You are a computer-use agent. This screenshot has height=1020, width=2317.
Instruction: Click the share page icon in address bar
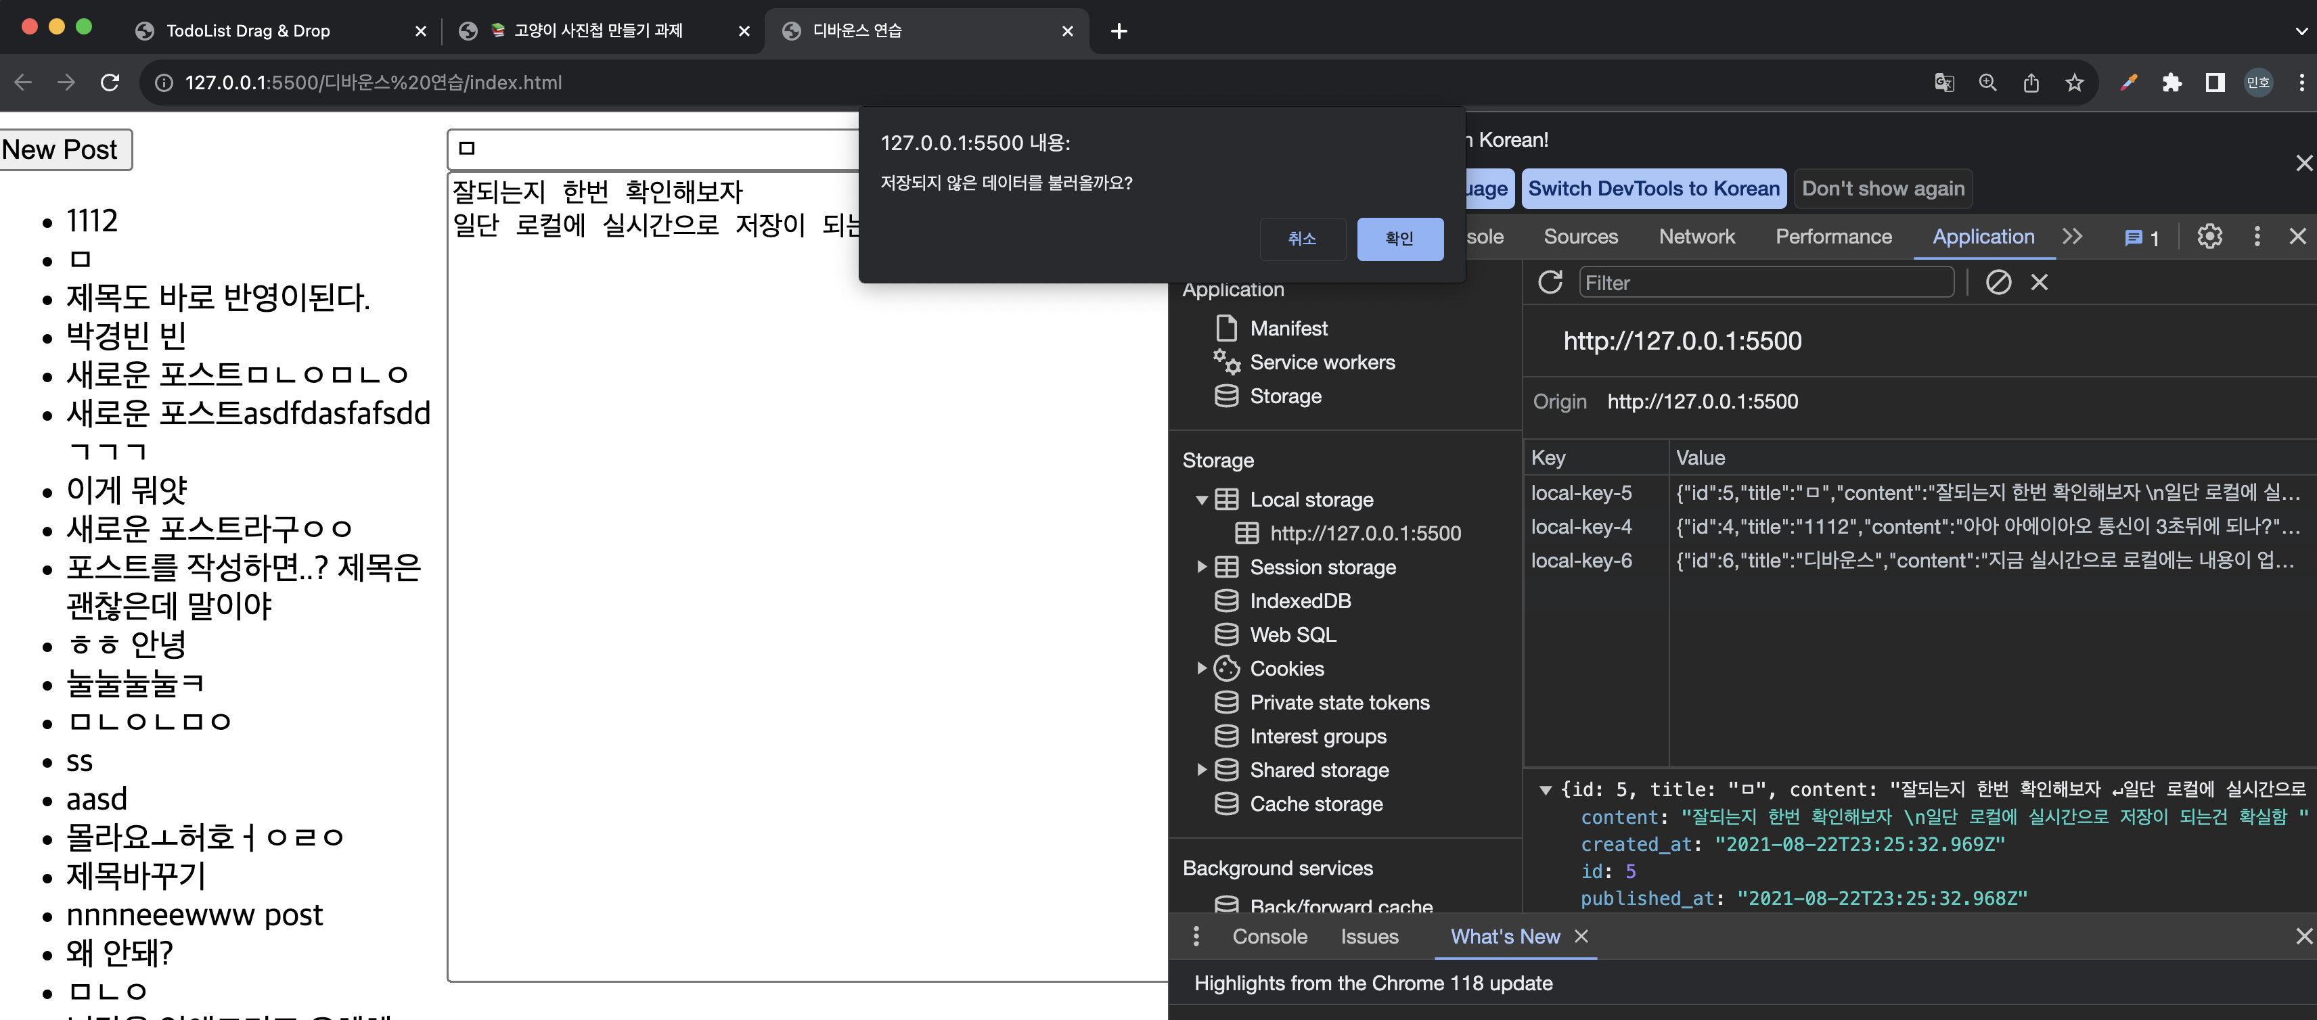[2031, 83]
